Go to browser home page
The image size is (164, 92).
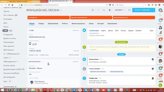coord(13,5)
